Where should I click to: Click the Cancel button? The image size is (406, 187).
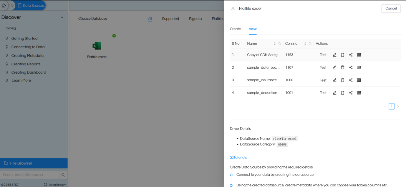tap(391, 9)
